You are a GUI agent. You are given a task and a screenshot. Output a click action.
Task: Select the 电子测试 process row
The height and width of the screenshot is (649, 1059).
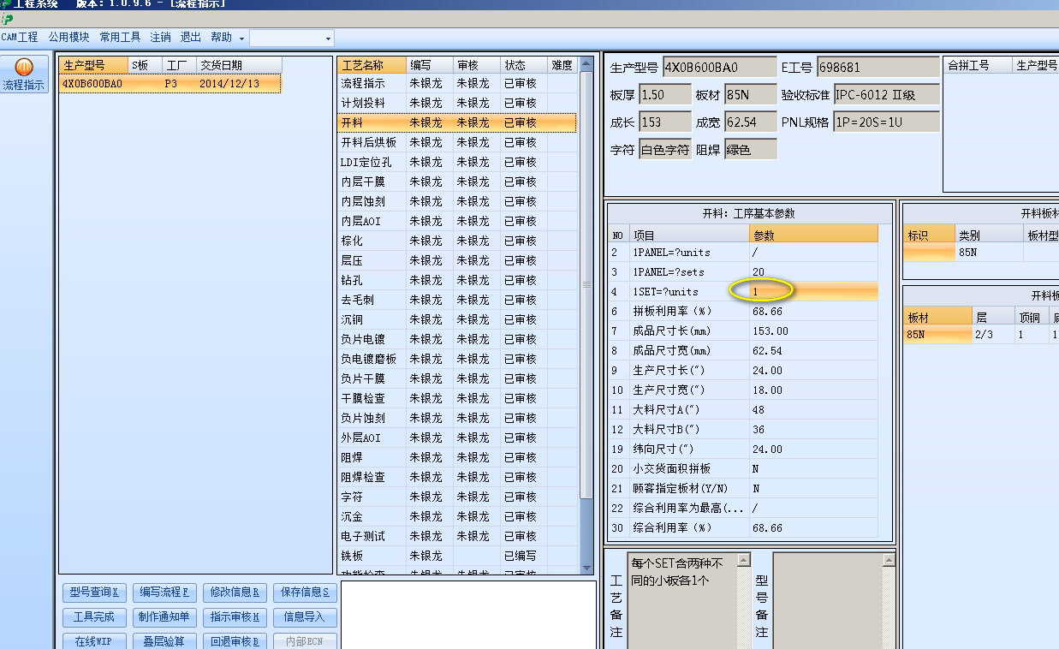coord(458,536)
